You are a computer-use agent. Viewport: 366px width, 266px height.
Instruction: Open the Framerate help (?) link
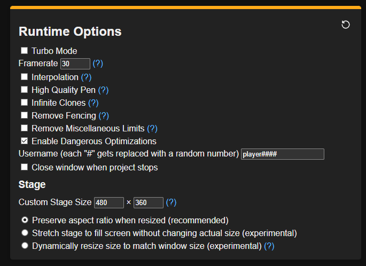coord(98,64)
